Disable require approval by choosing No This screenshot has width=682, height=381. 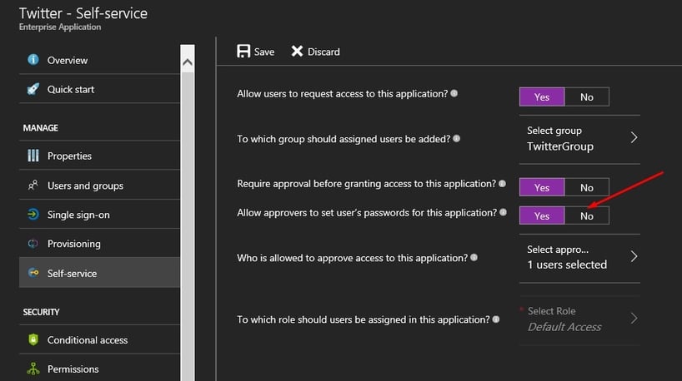click(586, 187)
